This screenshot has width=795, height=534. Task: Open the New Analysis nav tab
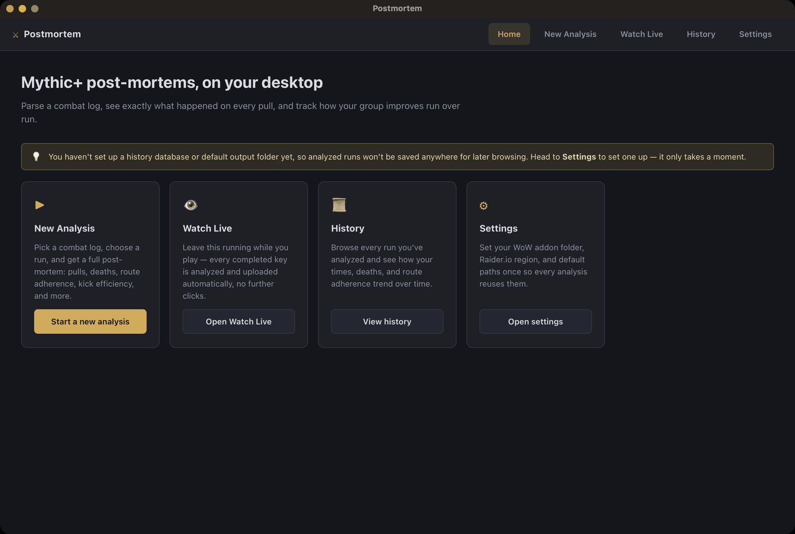pyautogui.click(x=570, y=34)
